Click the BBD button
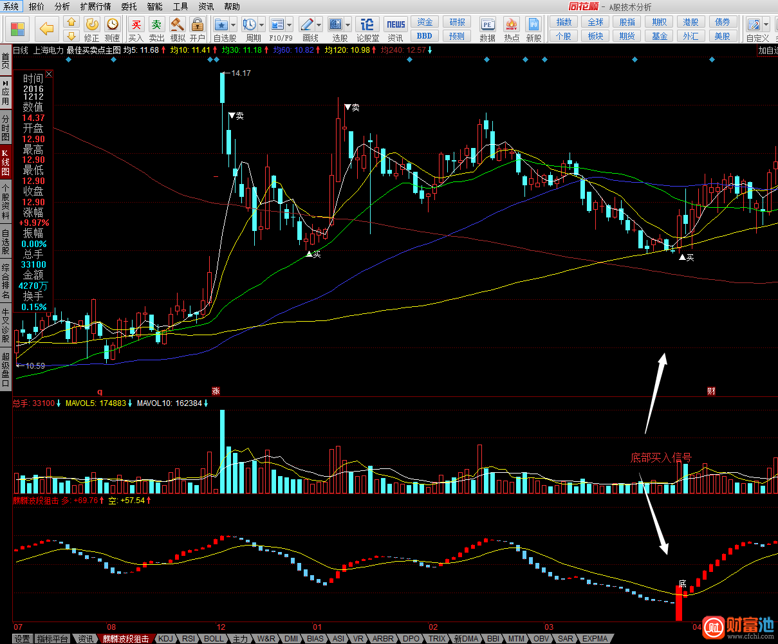This screenshot has height=644, width=778. point(425,36)
